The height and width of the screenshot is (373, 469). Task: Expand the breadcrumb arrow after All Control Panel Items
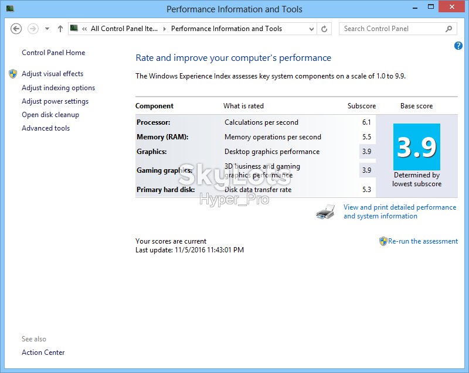click(165, 29)
